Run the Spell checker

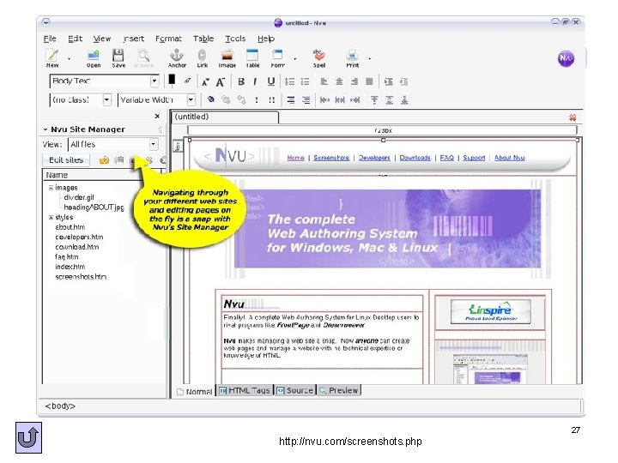pyautogui.click(x=318, y=58)
